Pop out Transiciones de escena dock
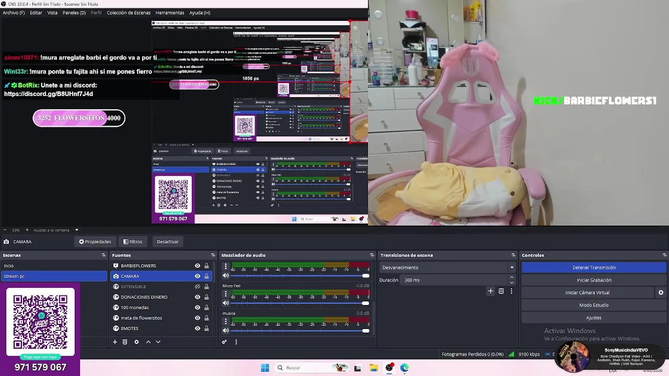This screenshot has height=376, width=669. click(x=513, y=255)
